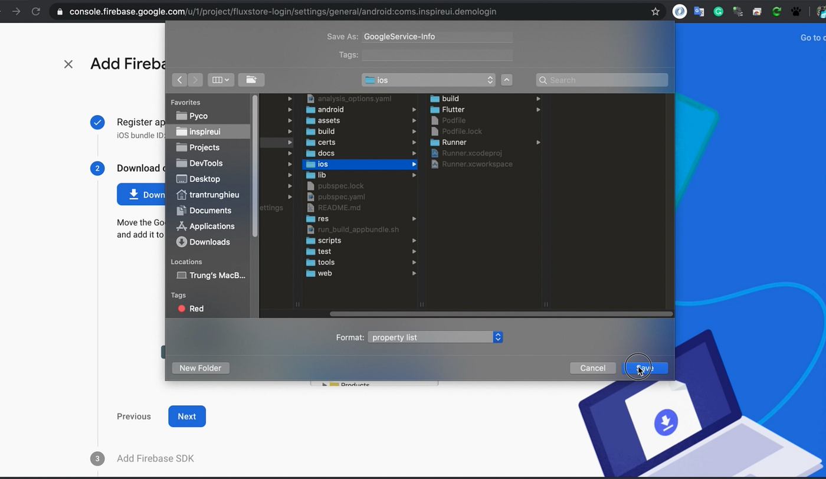Open the build folder inside ios

pyautogui.click(x=485, y=99)
